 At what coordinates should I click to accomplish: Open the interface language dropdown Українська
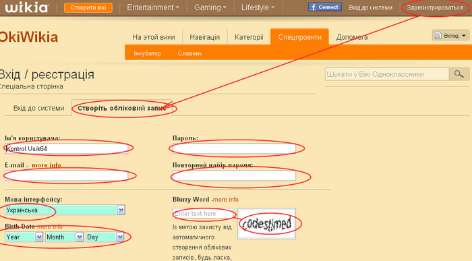(x=65, y=210)
